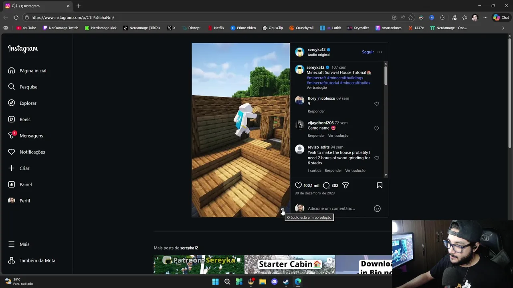Click 100,1 mil likes count
Image resolution: width=513 pixels, height=288 pixels.
pos(311,186)
